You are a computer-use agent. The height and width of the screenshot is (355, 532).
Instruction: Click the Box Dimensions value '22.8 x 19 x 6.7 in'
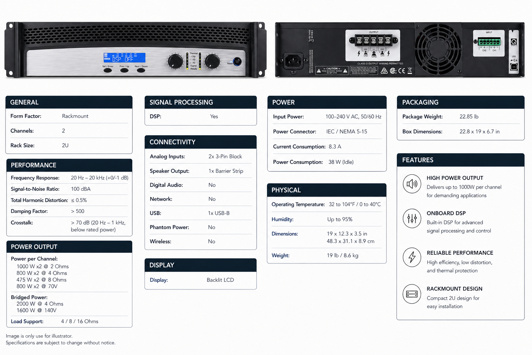[479, 131]
